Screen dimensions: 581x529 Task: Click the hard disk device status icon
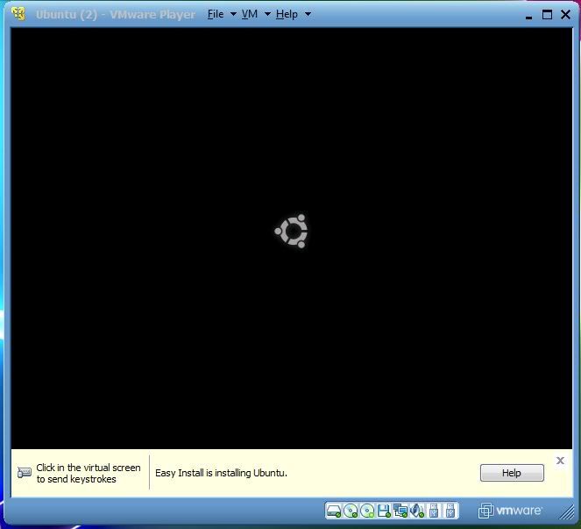coord(334,511)
